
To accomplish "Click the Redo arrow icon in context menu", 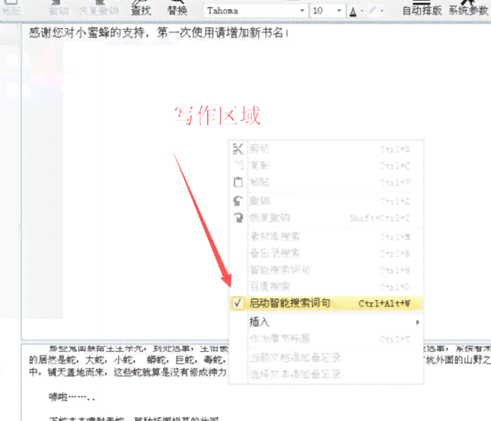I will 239,218.
